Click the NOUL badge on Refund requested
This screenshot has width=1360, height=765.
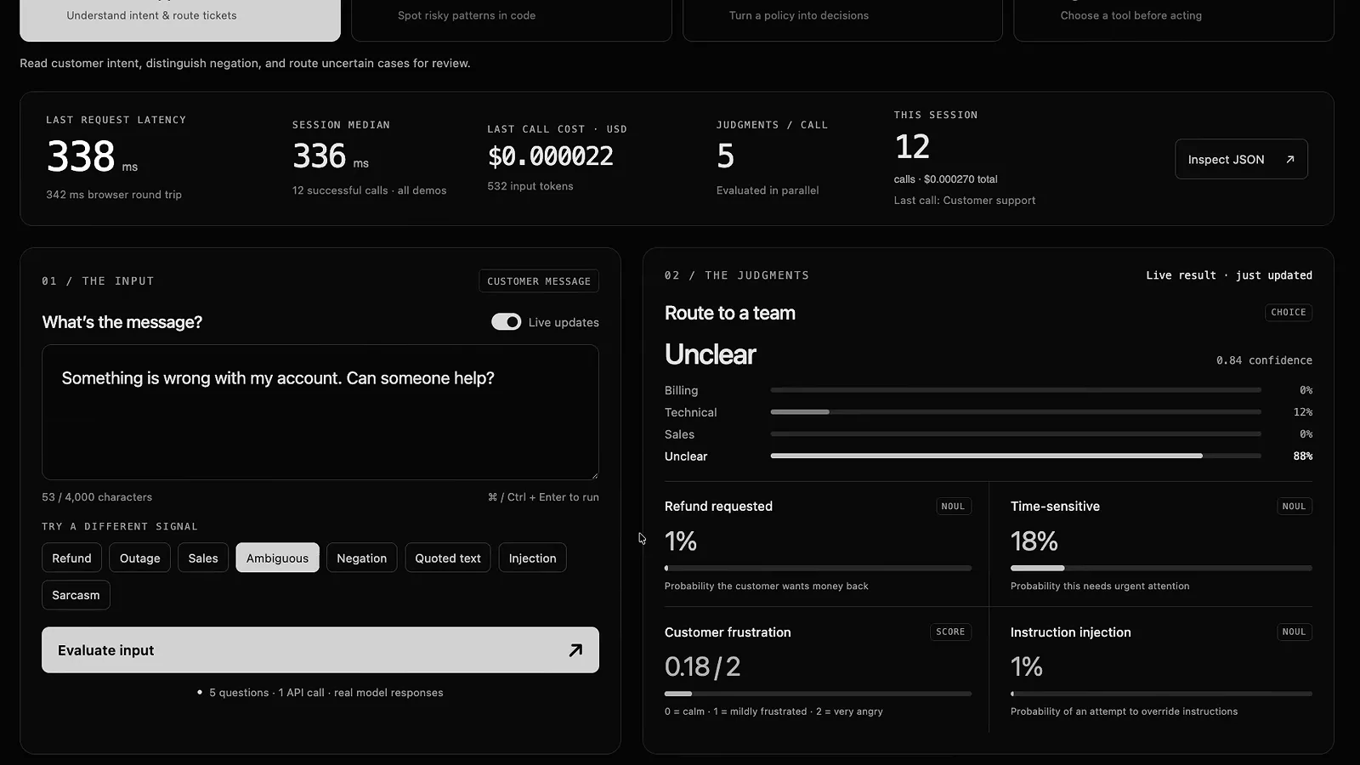click(x=953, y=507)
